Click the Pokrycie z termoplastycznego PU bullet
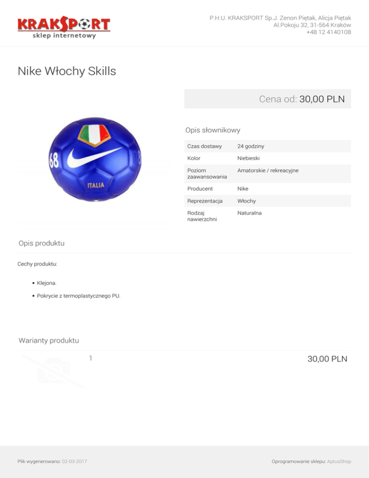369x478 pixels. tap(79, 296)
